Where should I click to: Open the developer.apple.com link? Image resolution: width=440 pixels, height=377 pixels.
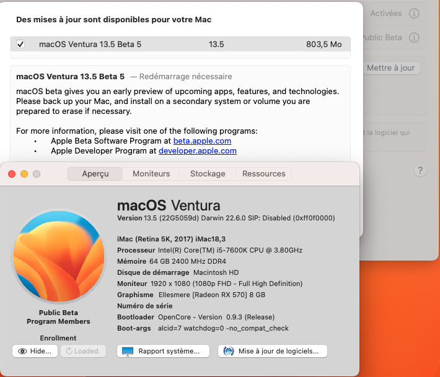point(198,151)
